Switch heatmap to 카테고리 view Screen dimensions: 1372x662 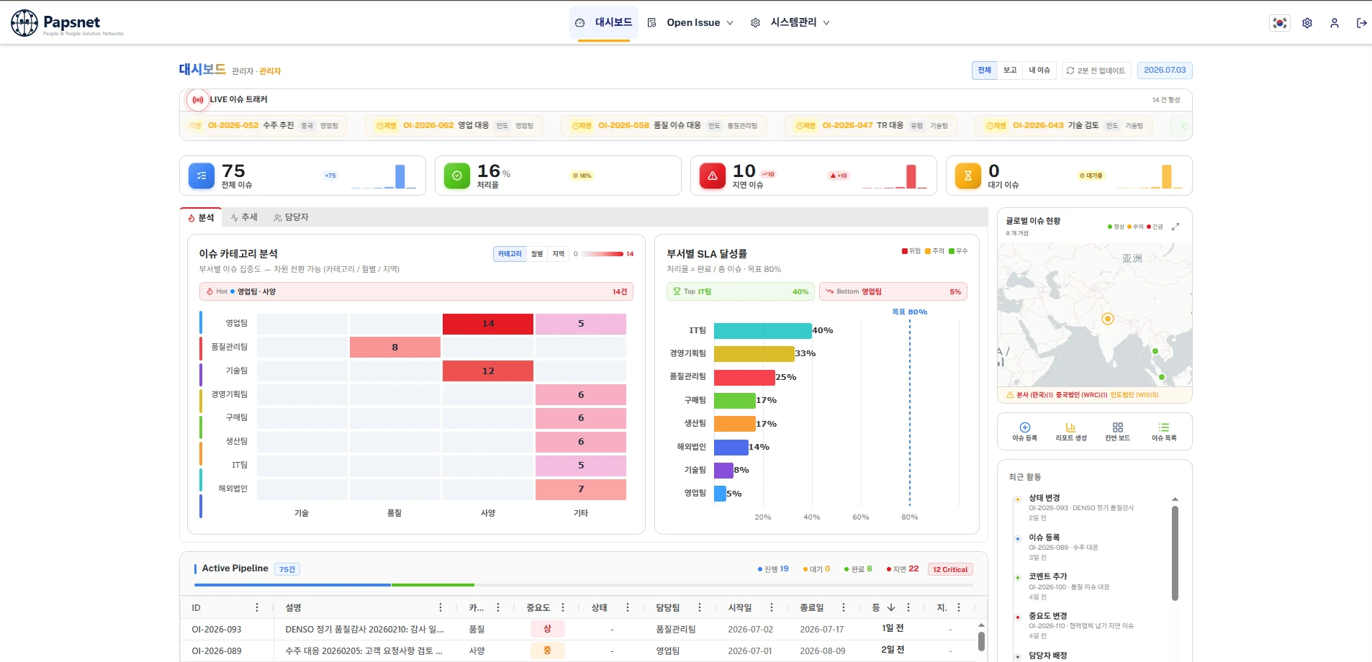510,254
